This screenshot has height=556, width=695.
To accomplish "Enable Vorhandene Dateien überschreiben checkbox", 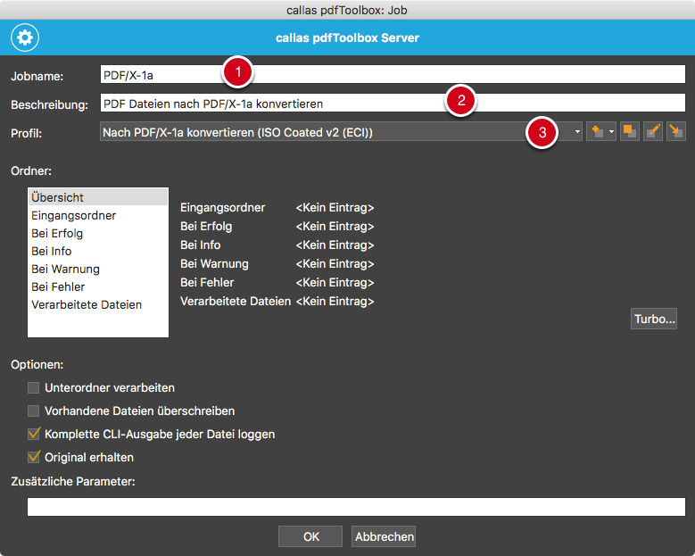I will coord(33,411).
